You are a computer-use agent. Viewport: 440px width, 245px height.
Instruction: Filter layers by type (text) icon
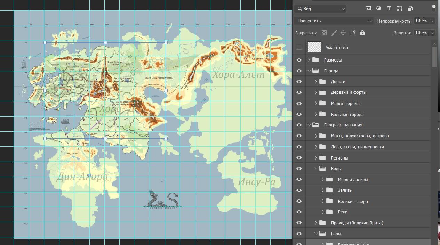(389, 8)
